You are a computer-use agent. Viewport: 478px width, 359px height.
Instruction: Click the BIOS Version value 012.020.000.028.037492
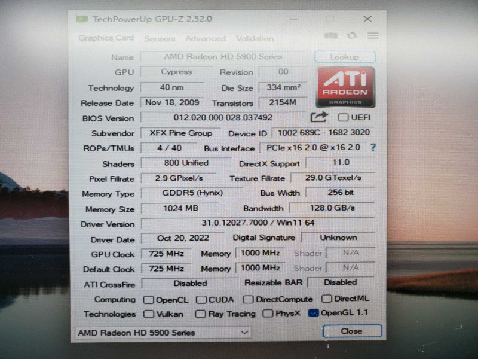[x=223, y=117]
